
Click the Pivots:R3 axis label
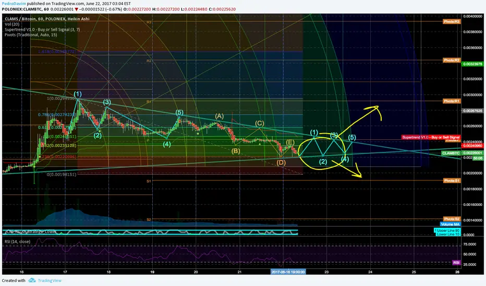(452, 22)
